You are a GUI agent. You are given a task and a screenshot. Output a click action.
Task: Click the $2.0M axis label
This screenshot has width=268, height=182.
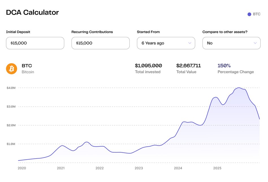11,125
